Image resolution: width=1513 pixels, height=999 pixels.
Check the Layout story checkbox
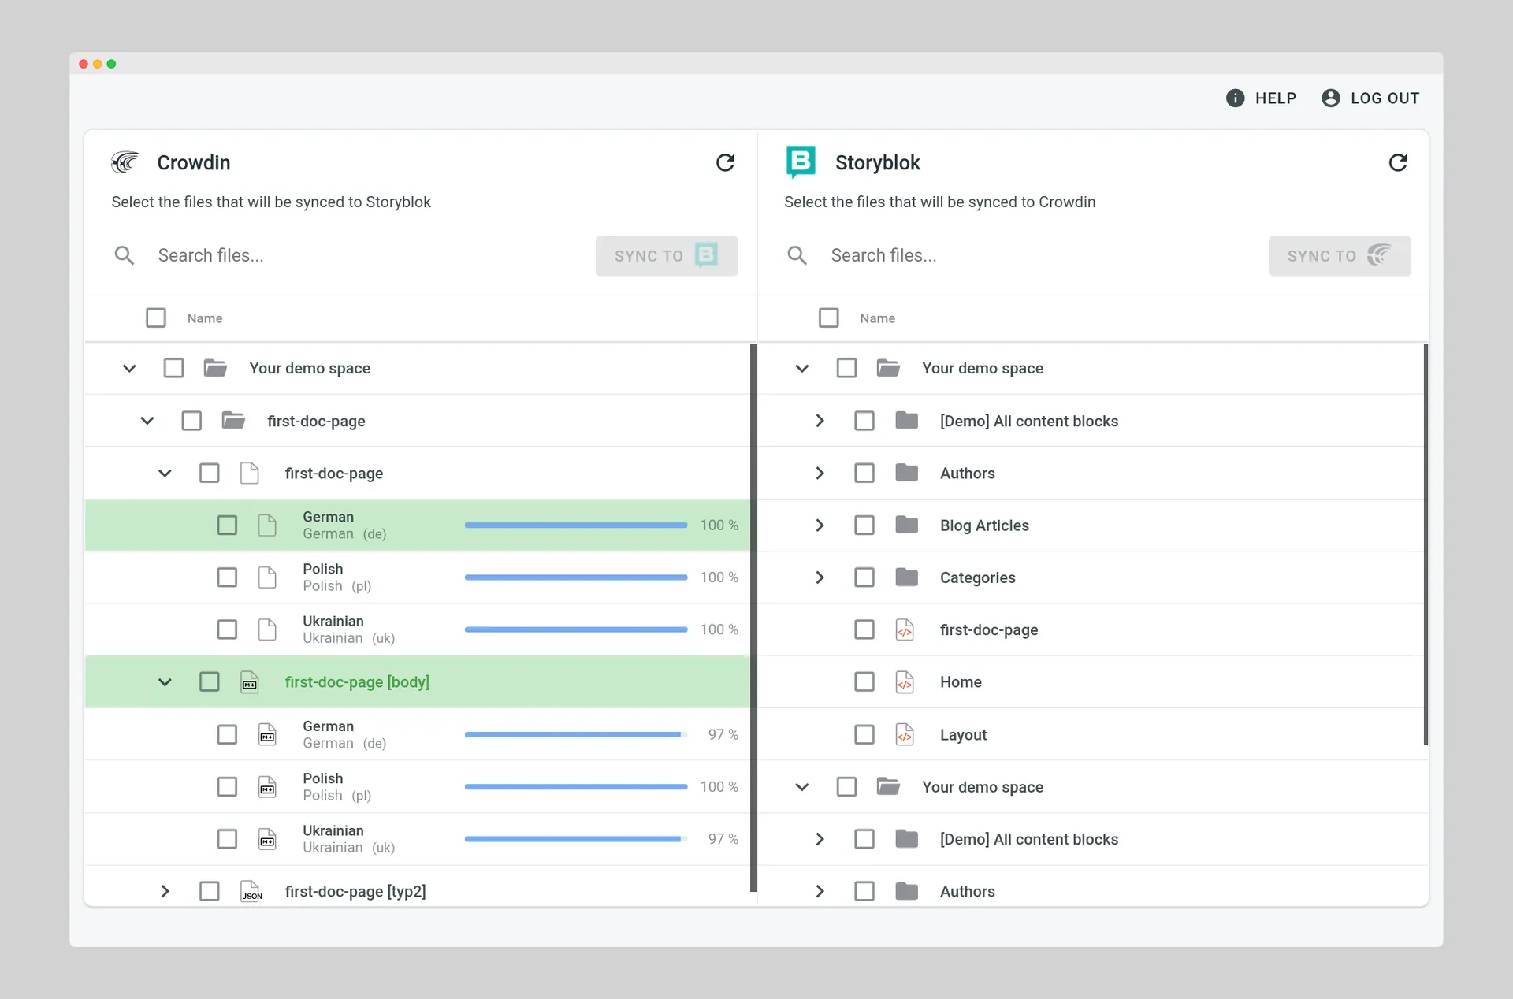click(864, 734)
